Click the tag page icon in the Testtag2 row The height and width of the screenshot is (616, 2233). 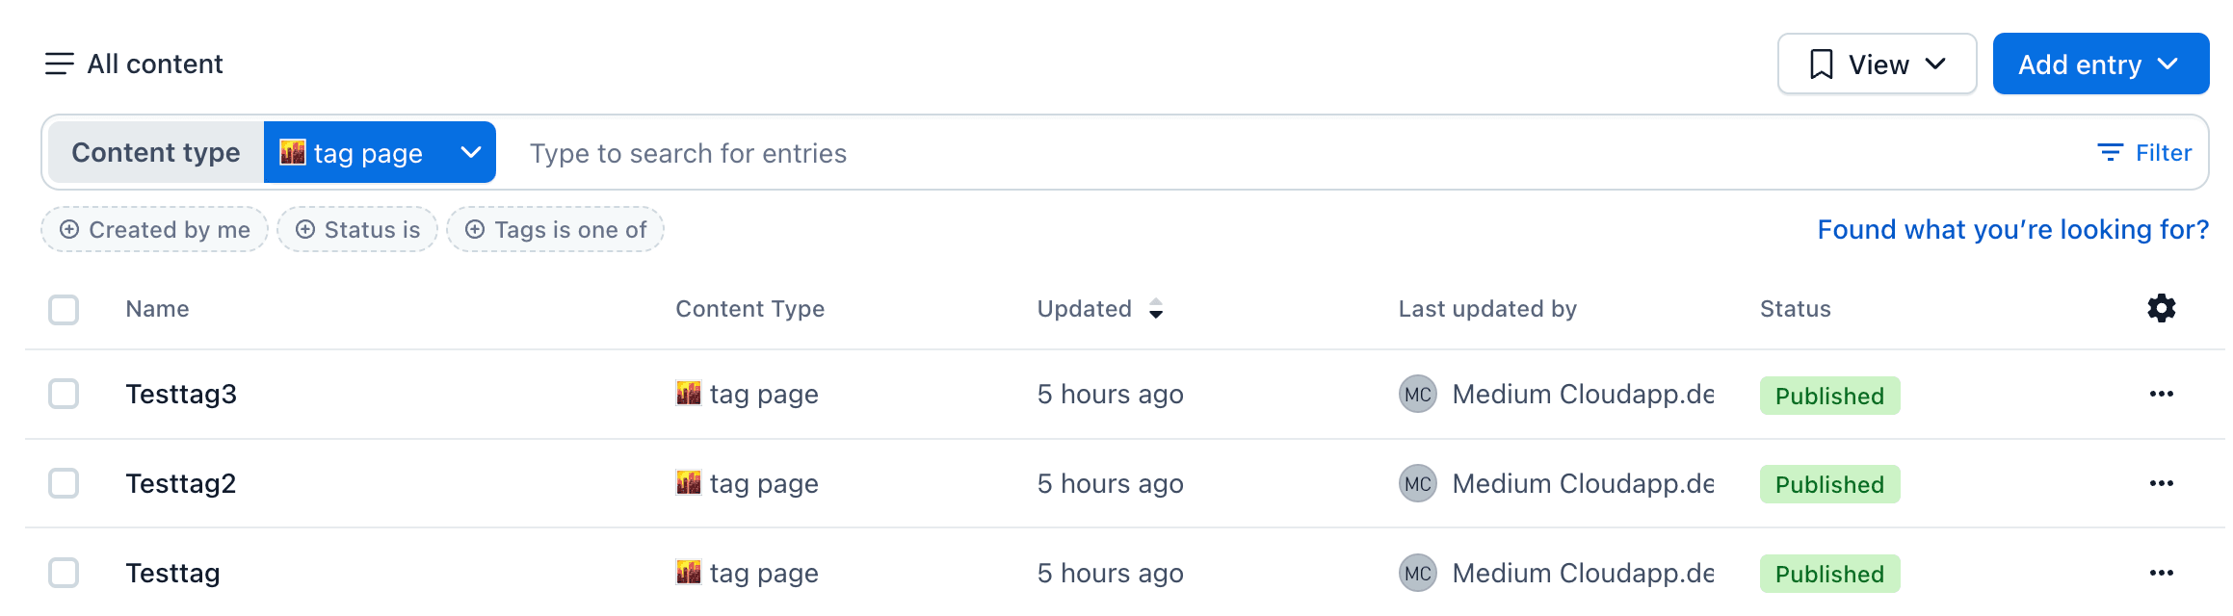[x=689, y=483]
